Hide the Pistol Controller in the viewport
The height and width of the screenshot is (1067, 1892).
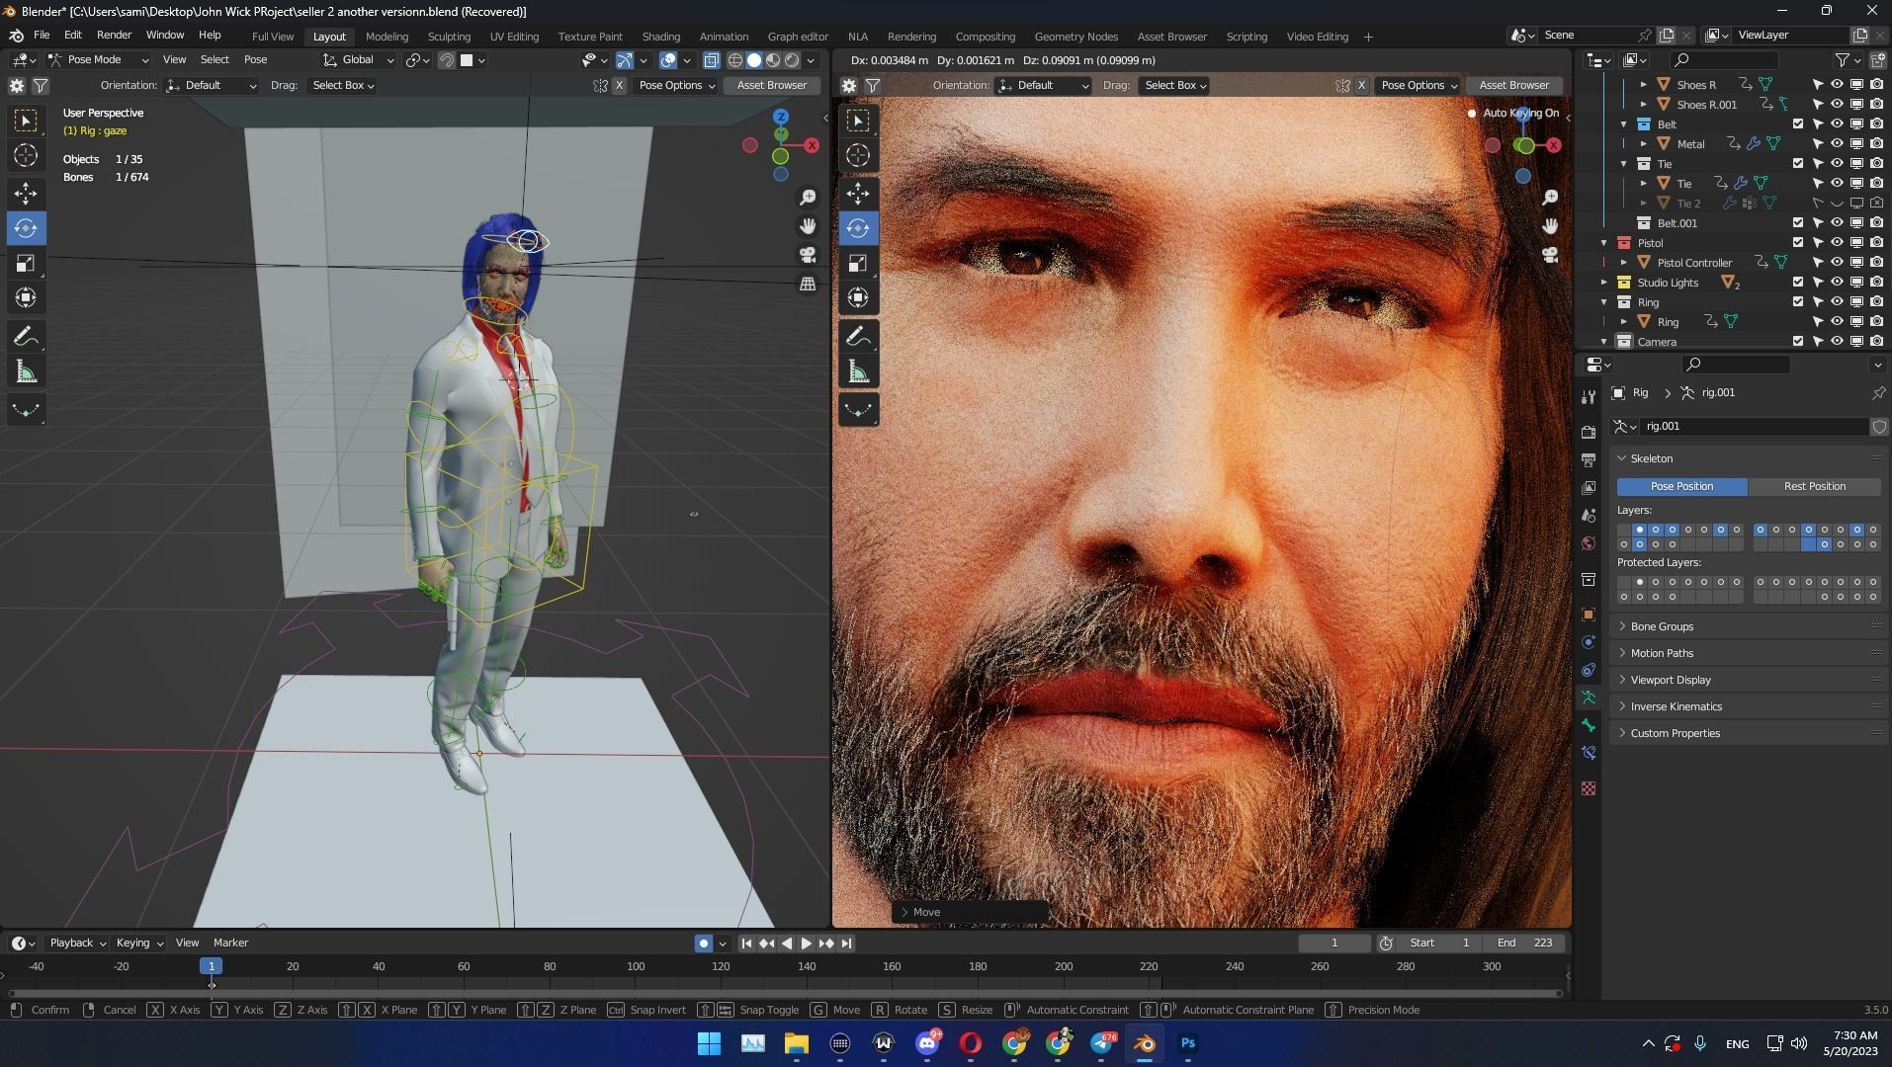1837,262
